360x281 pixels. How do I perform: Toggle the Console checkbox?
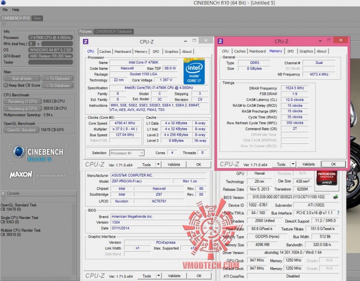pos(3,193)
